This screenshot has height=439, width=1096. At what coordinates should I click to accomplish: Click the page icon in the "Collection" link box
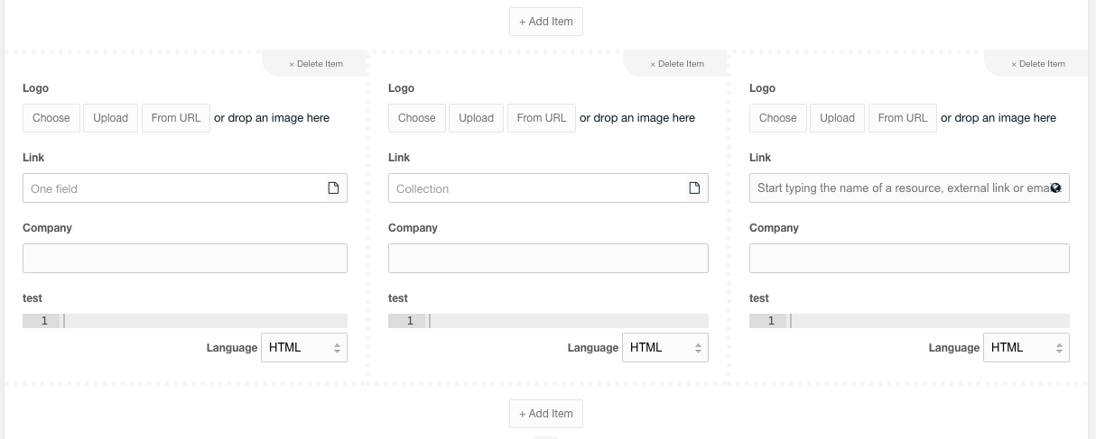[694, 188]
